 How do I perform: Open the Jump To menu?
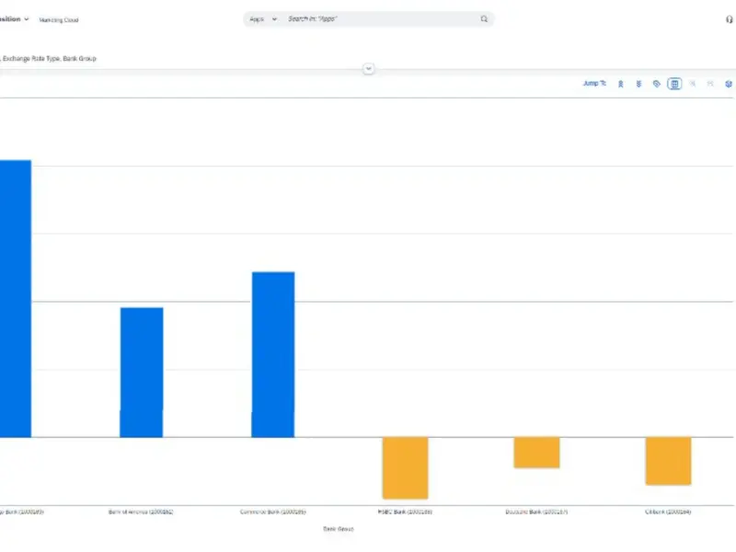594,84
